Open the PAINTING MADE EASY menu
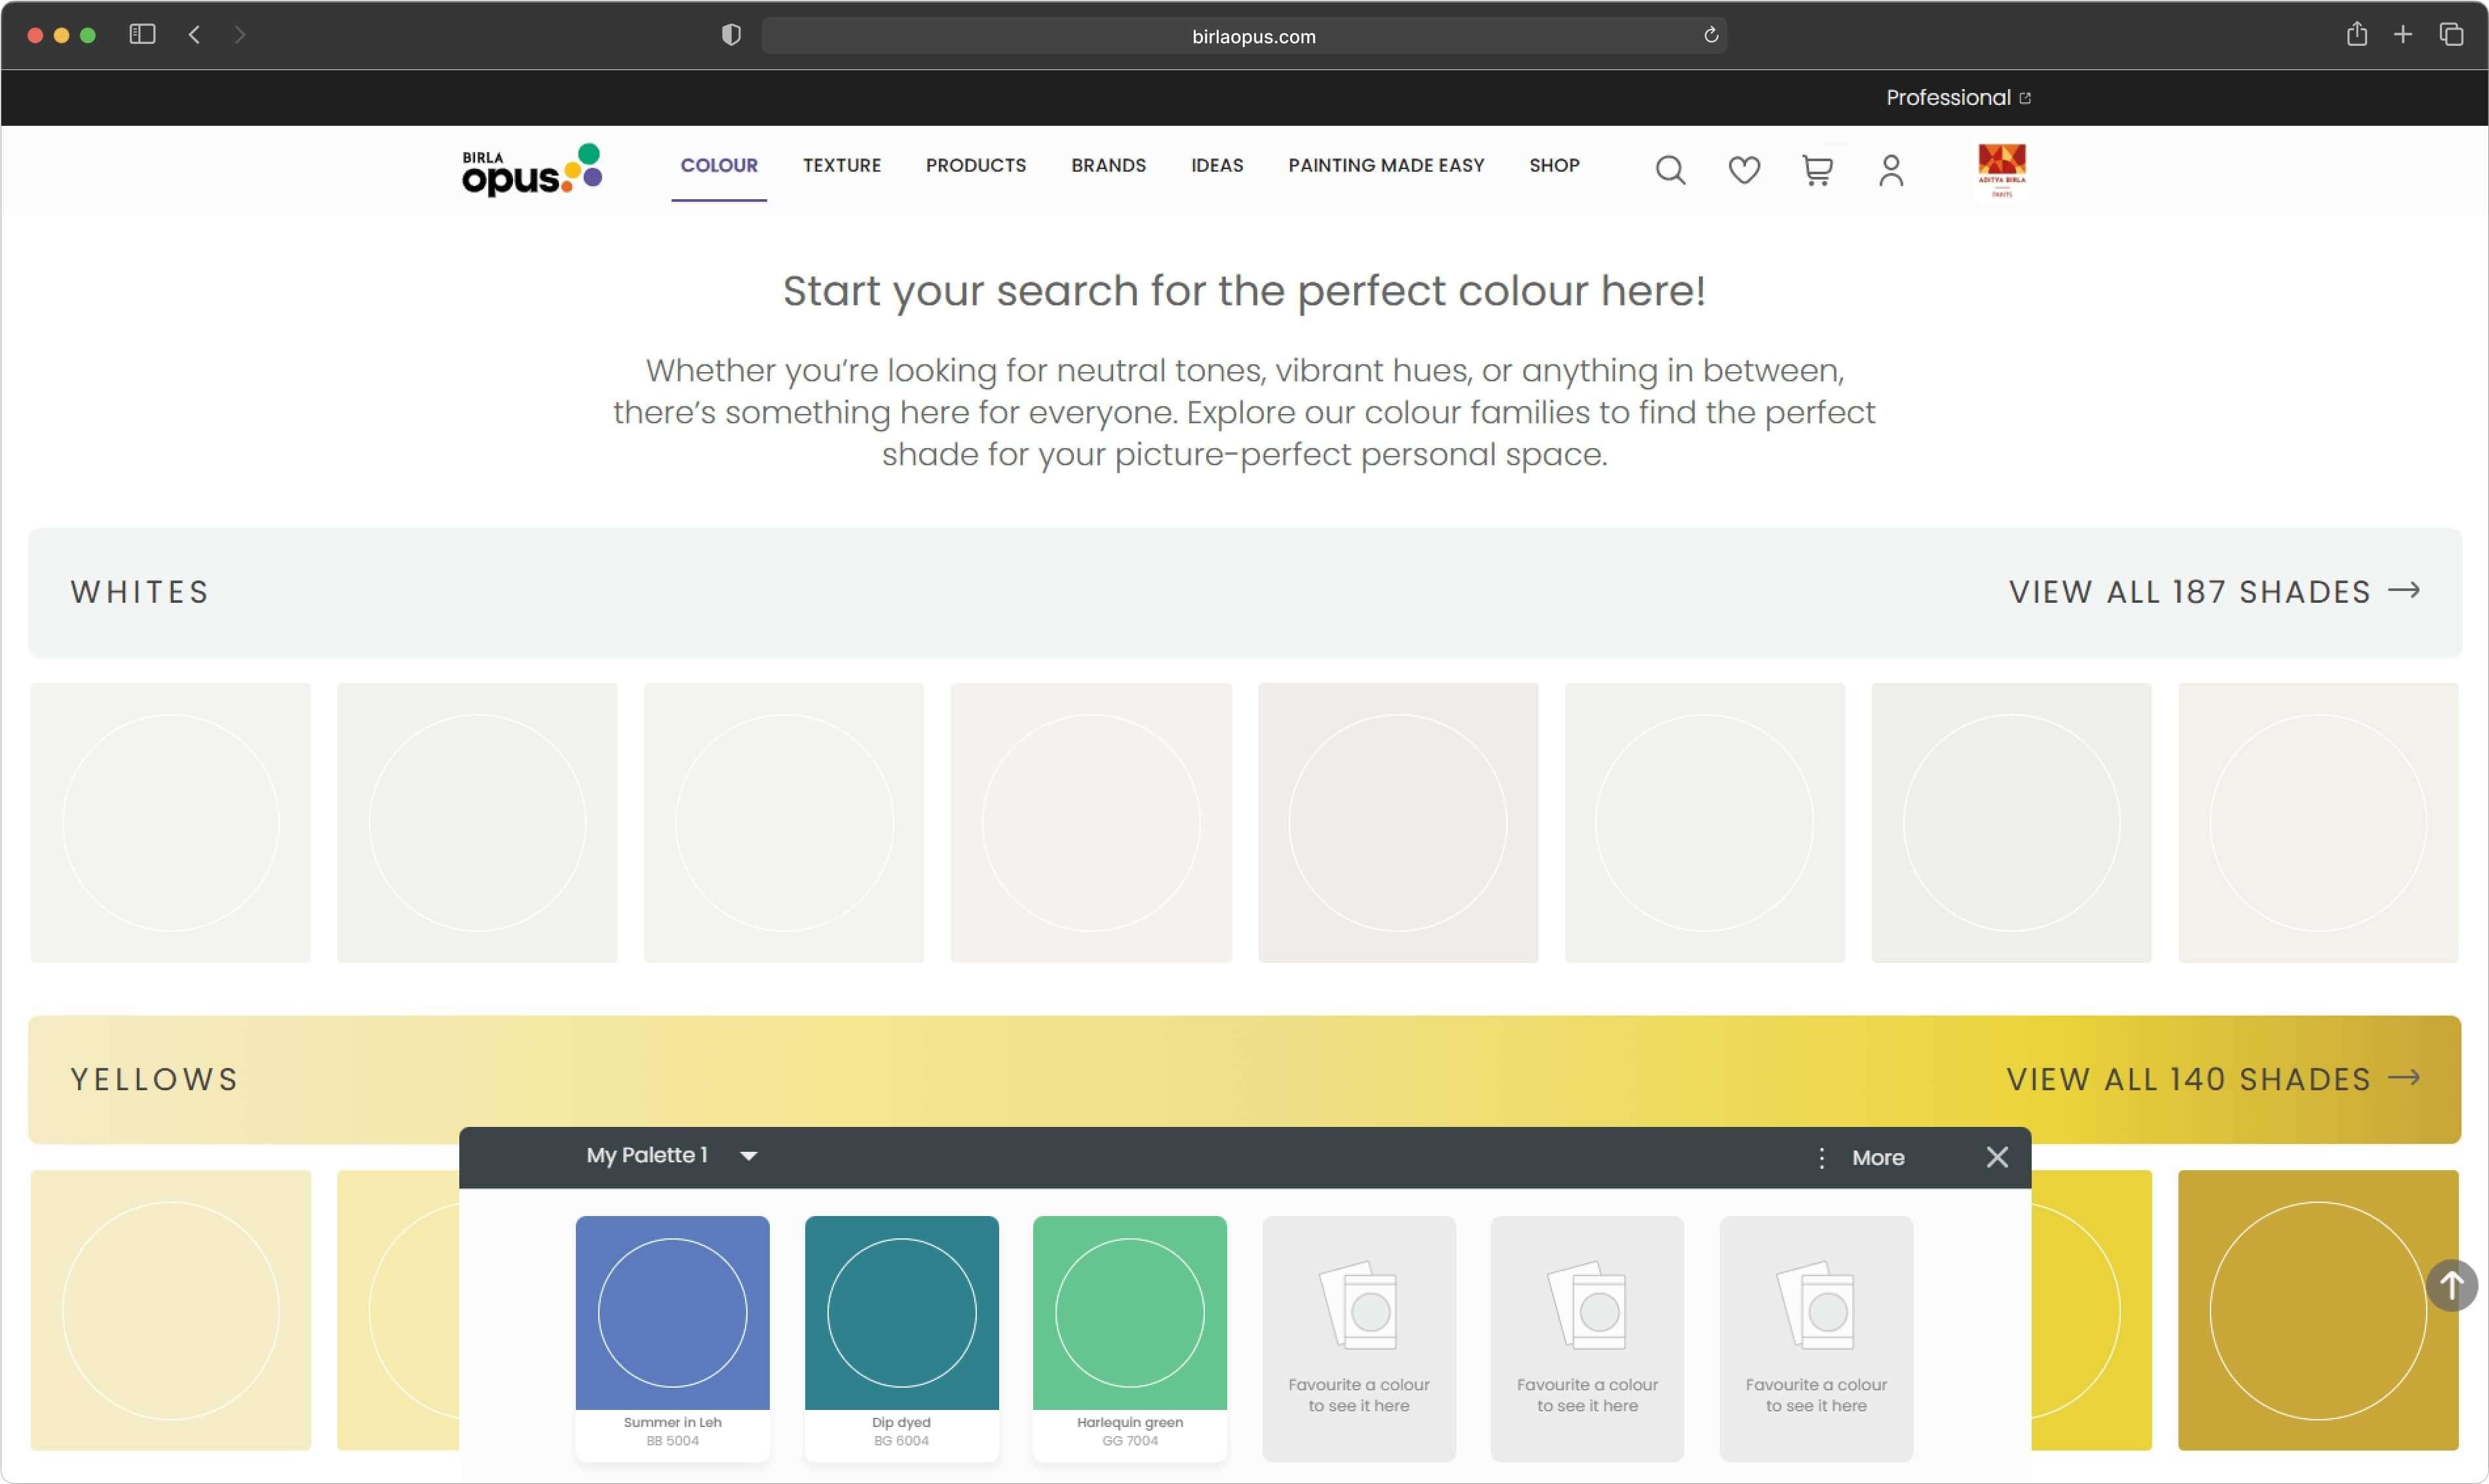This screenshot has height=1484, width=2489. (1385, 165)
